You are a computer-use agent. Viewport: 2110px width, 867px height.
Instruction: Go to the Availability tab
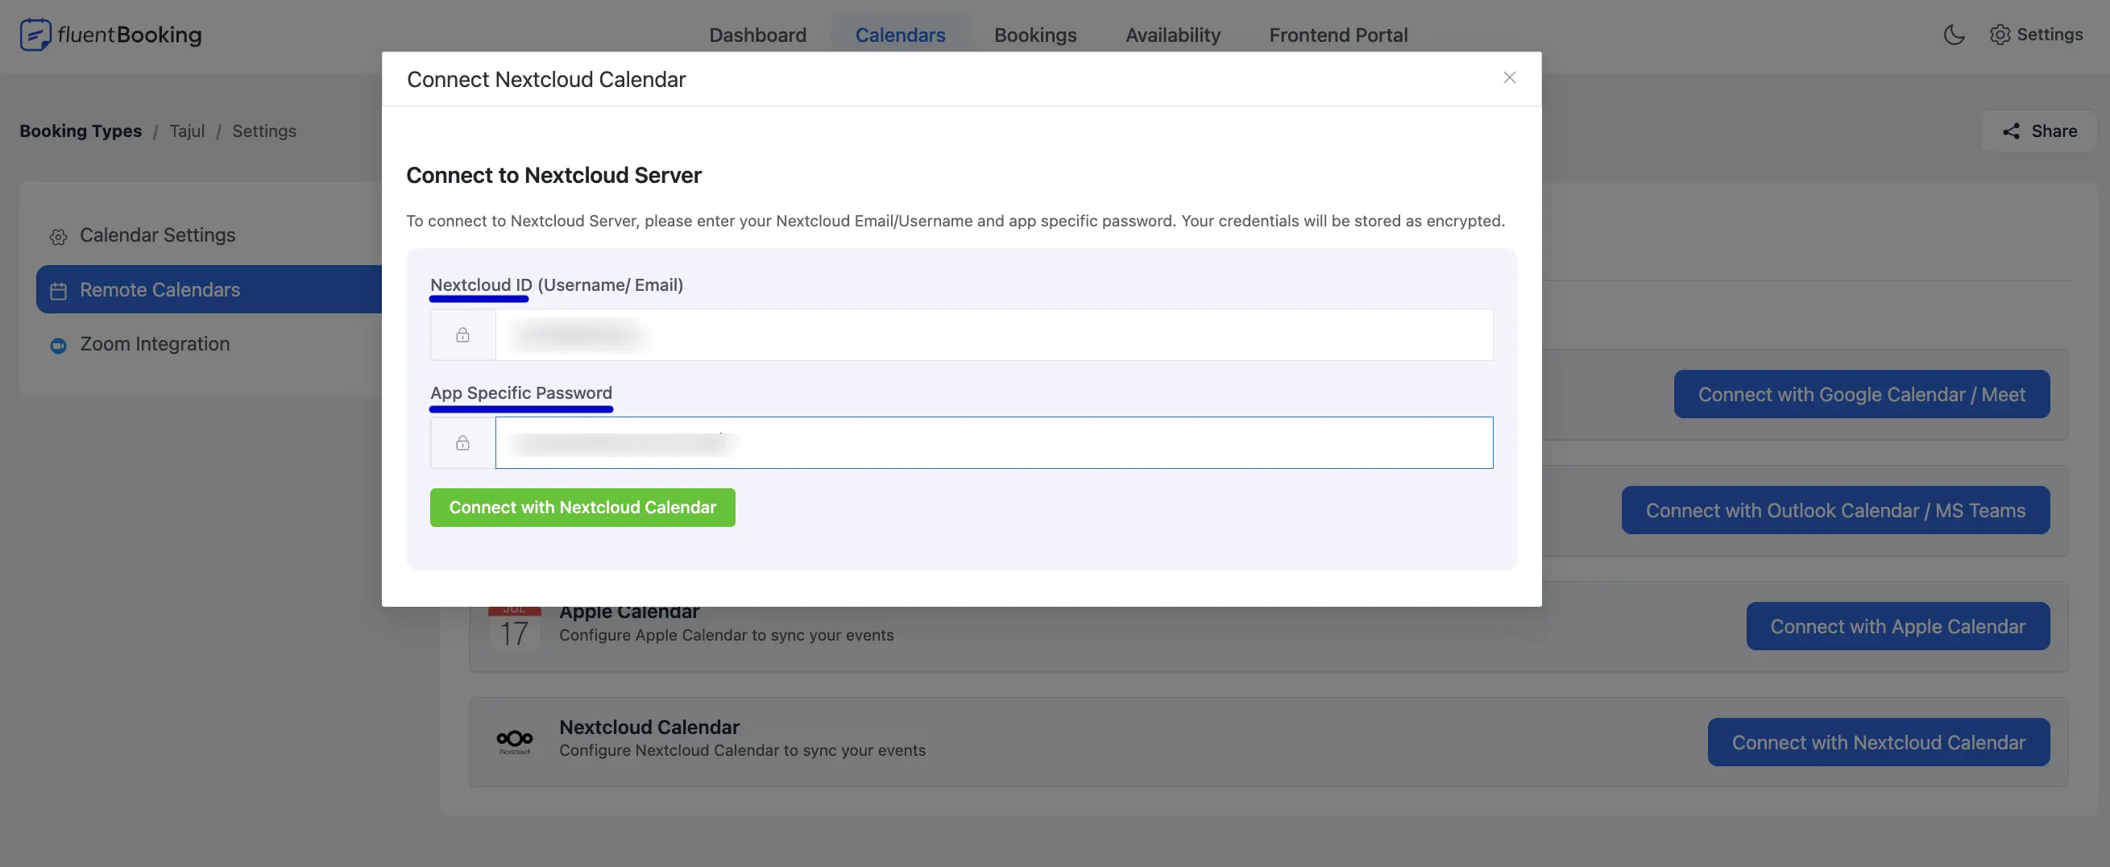pyautogui.click(x=1173, y=35)
